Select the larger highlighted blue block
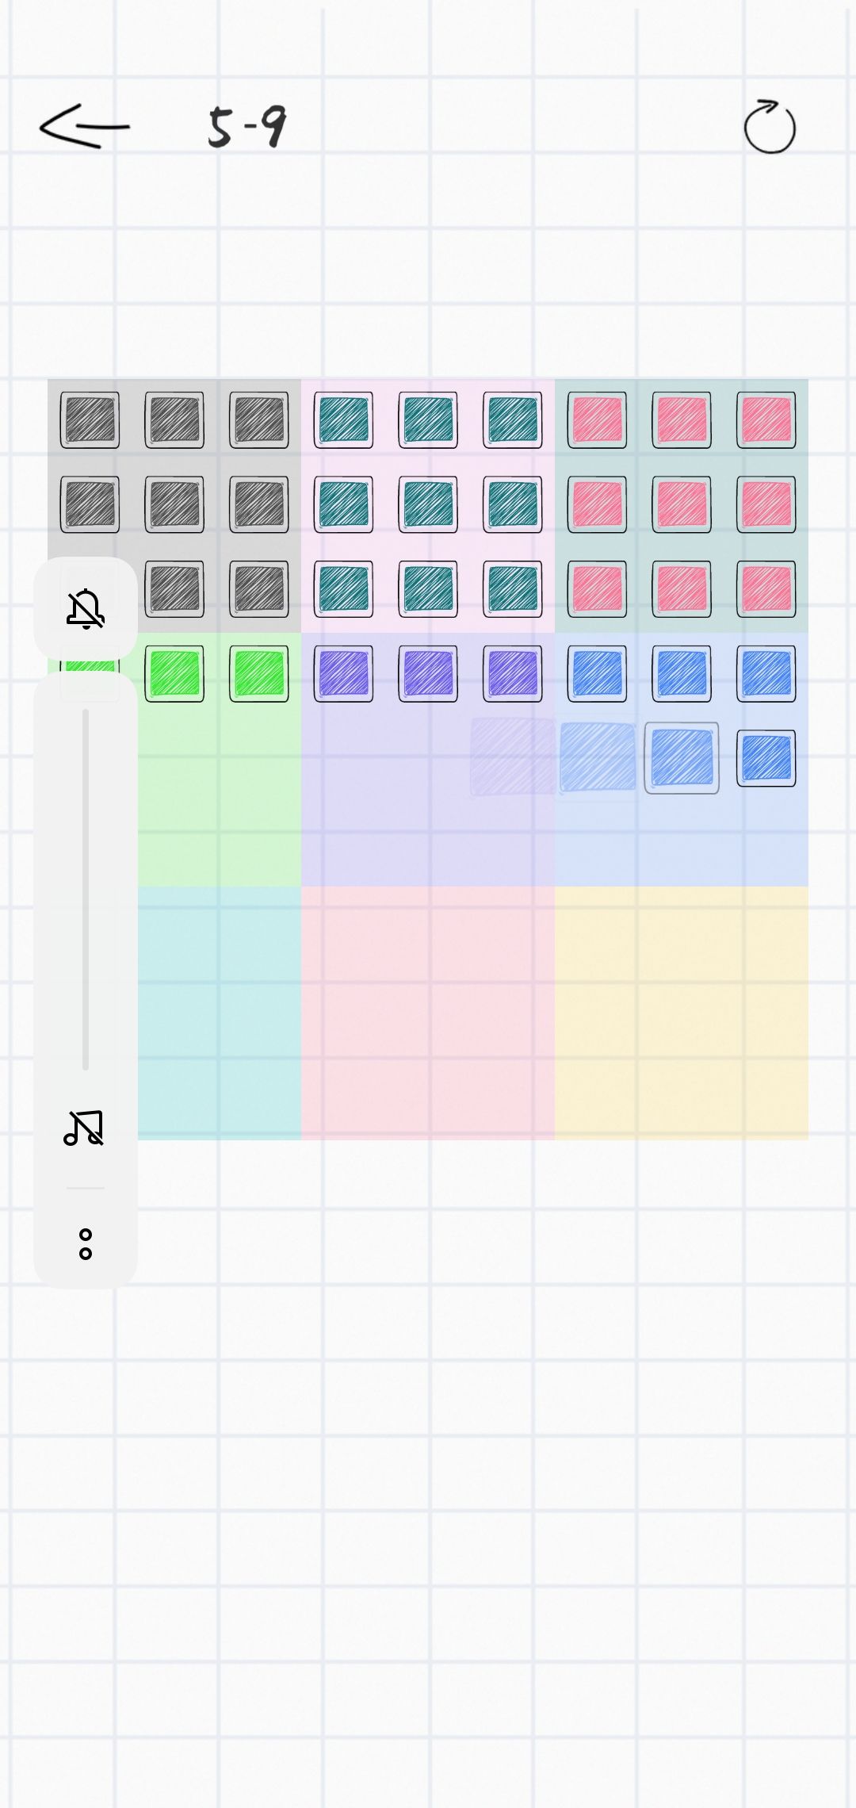856x1808 pixels. point(682,758)
